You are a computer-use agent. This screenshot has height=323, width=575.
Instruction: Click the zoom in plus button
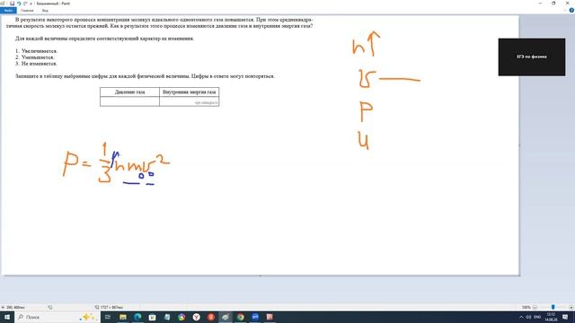pyautogui.click(x=571, y=307)
